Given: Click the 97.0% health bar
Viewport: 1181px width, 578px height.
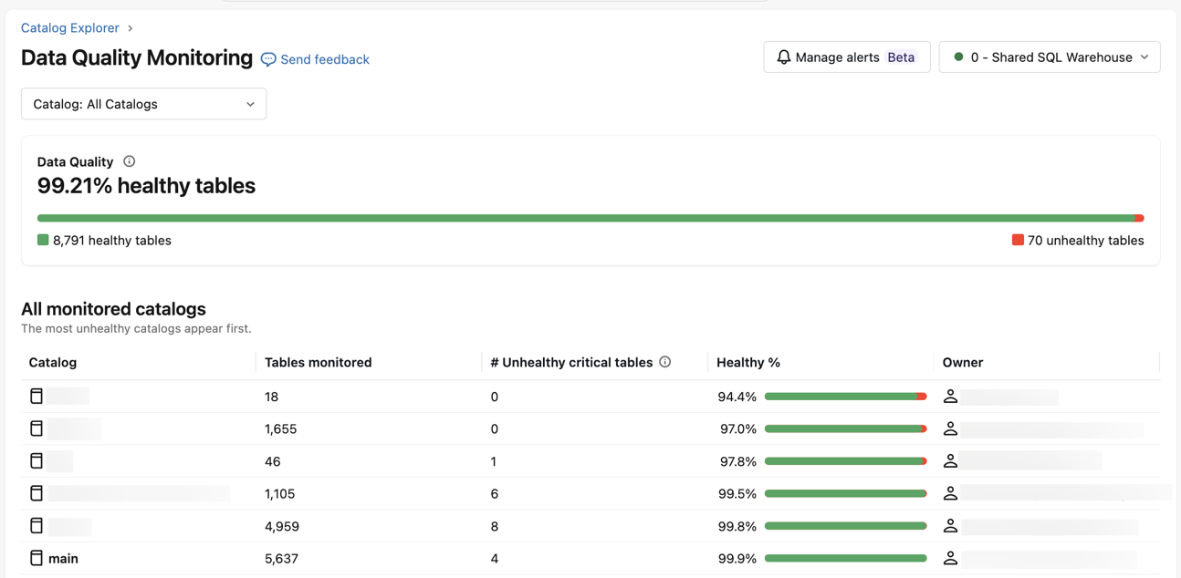Looking at the screenshot, I should tap(846, 428).
